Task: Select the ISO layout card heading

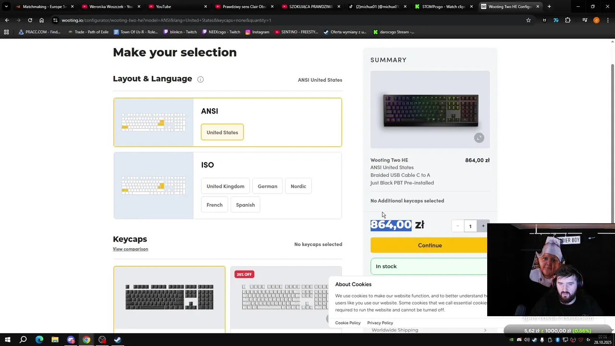Action: (x=208, y=165)
